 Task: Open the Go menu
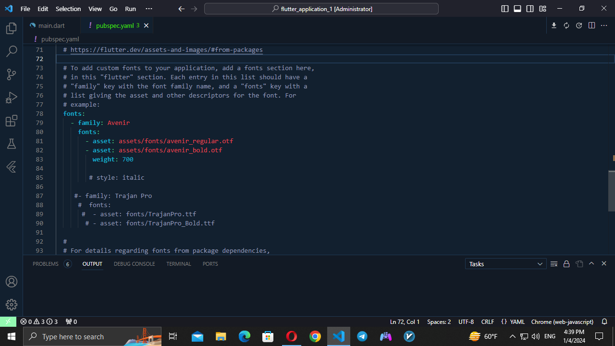[113, 9]
